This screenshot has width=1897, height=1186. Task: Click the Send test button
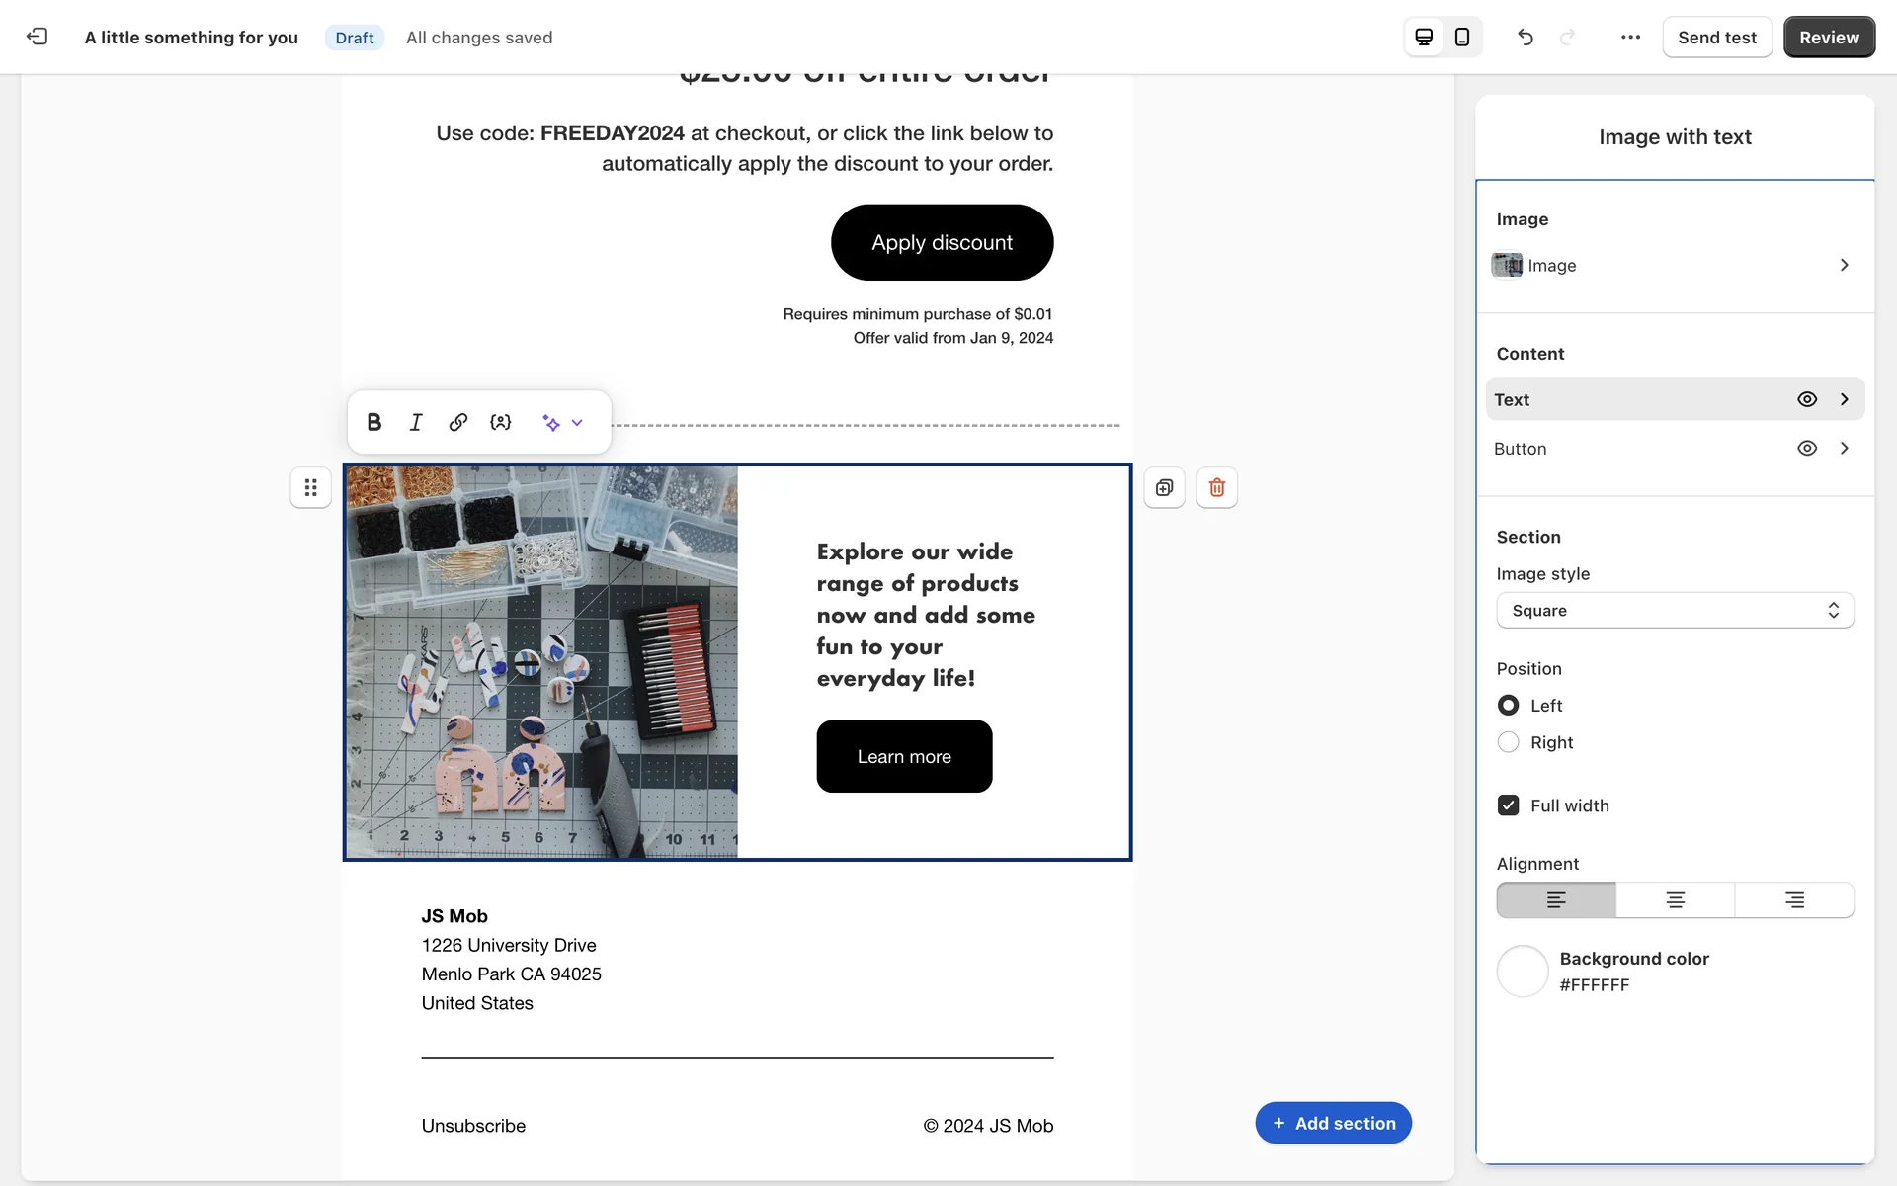[x=1716, y=38]
